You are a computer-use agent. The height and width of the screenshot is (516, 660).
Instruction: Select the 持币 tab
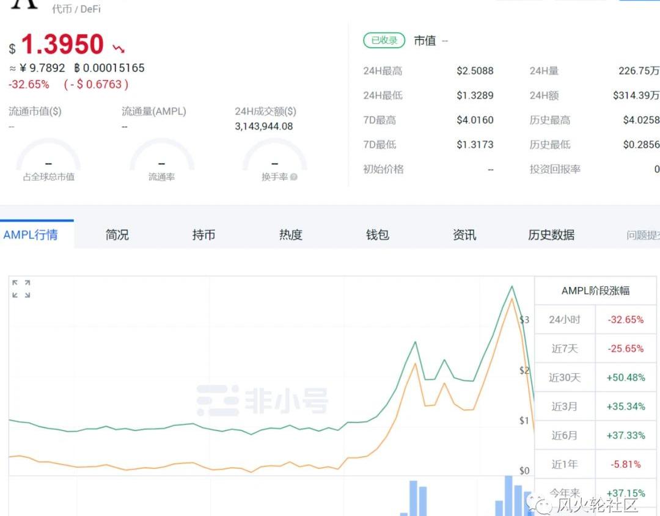click(x=204, y=234)
